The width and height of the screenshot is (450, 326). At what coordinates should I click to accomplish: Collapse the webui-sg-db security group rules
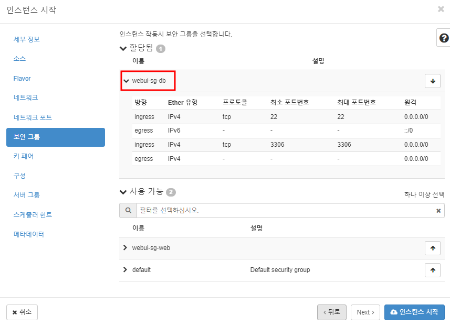(x=127, y=81)
